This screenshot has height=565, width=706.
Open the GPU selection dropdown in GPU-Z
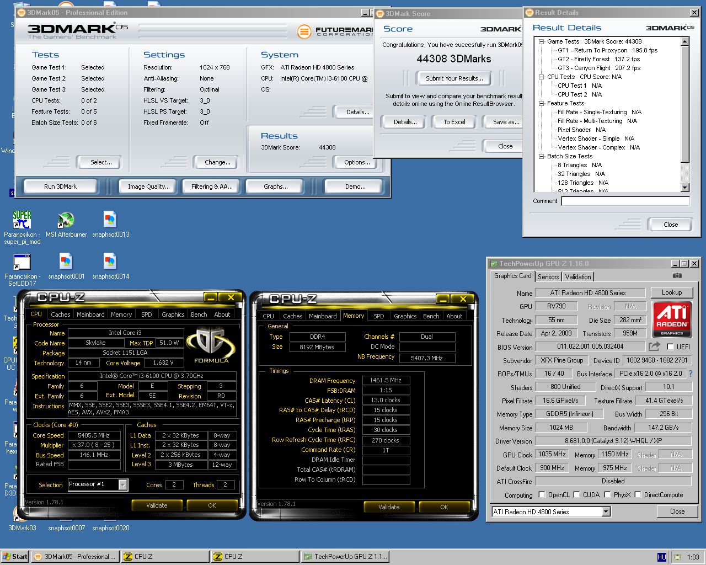click(x=606, y=512)
